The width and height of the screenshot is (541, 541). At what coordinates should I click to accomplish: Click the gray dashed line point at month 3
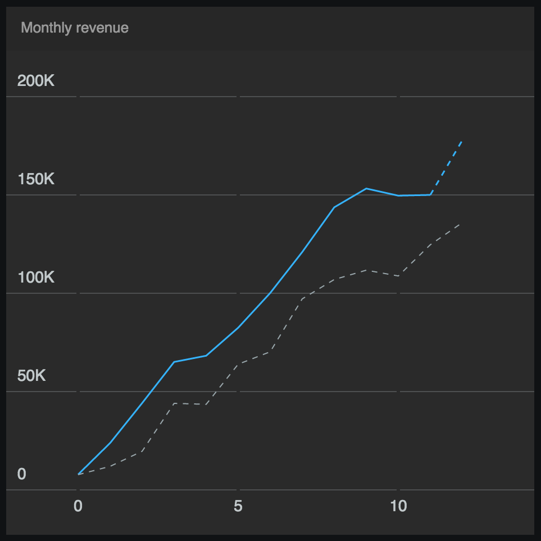pos(174,403)
